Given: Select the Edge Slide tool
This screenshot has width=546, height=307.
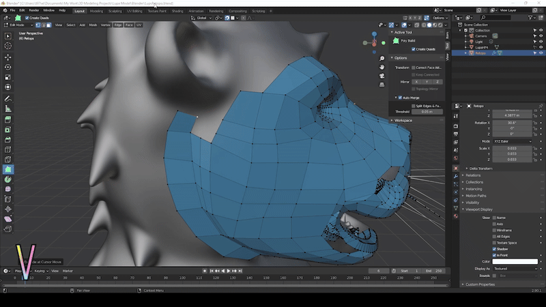Looking at the screenshot, I should click(8, 199).
